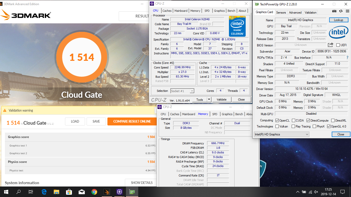
Task: Open File Explorer from the taskbar
Action: click(57, 192)
